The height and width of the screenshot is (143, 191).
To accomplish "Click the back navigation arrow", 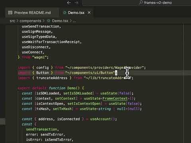I will pos(69,3).
